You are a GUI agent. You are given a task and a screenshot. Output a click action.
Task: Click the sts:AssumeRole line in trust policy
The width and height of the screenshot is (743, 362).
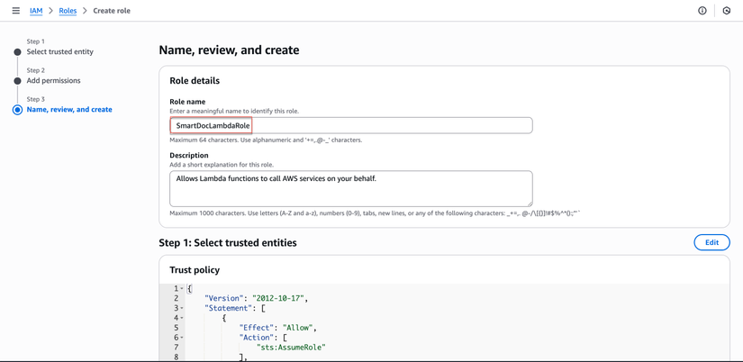(x=291, y=347)
